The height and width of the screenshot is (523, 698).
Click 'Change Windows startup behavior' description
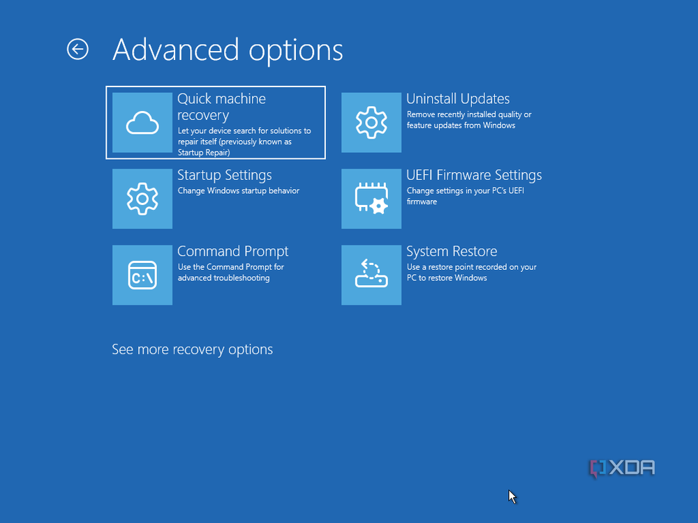coord(239,191)
